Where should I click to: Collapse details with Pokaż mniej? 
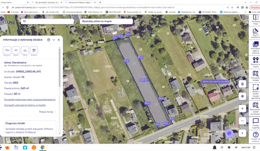point(47,112)
